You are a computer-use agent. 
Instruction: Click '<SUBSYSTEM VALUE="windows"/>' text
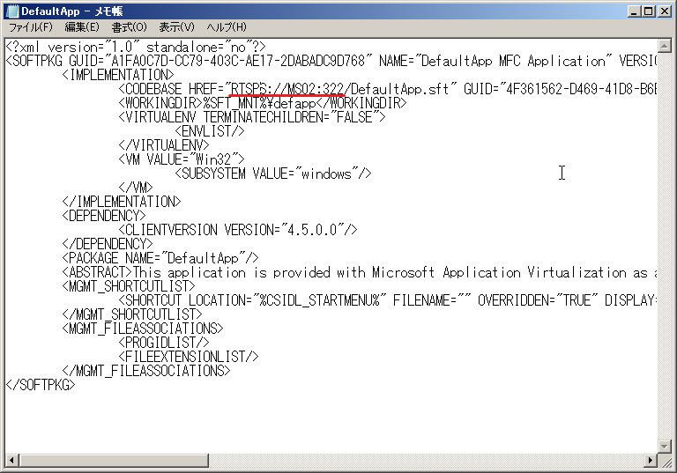(273, 174)
